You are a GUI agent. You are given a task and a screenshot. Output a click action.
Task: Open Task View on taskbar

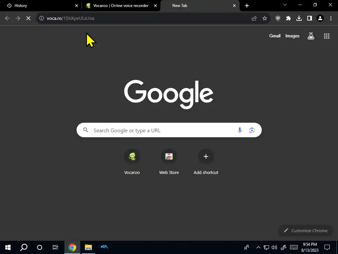(55, 247)
